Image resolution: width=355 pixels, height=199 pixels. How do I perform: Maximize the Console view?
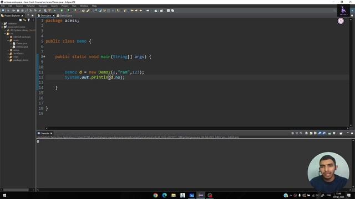click(x=352, y=133)
